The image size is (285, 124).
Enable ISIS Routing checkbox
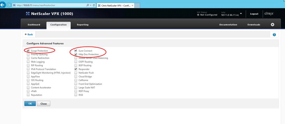(x=28, y=80)
